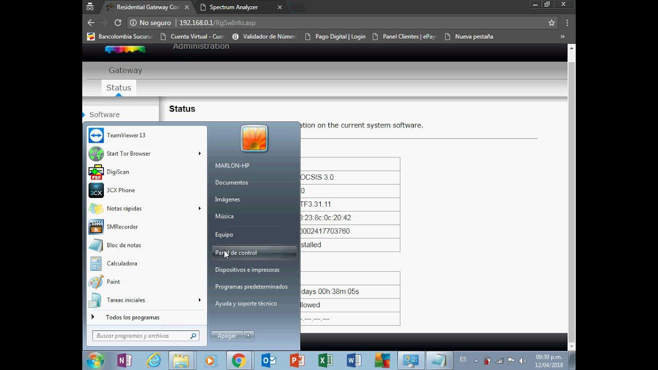Open Internet Explorer from taskbar

pyautogui.click(x=154, y=361)
